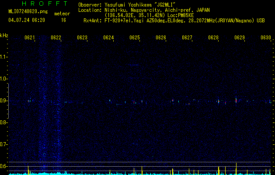Click the meteor echo below the 0621 marker

pos(28,101)
